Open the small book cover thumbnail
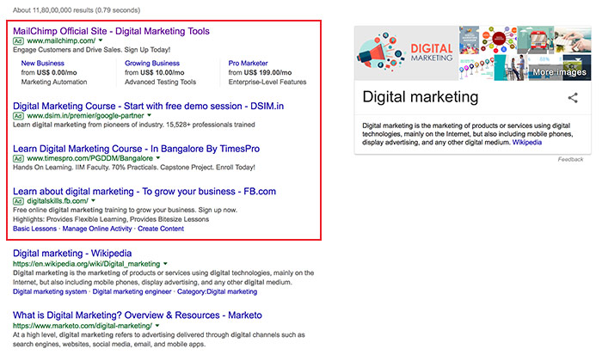Image resolution: width=602 pixels, height=361 pixels. click(x=469, y=40)
